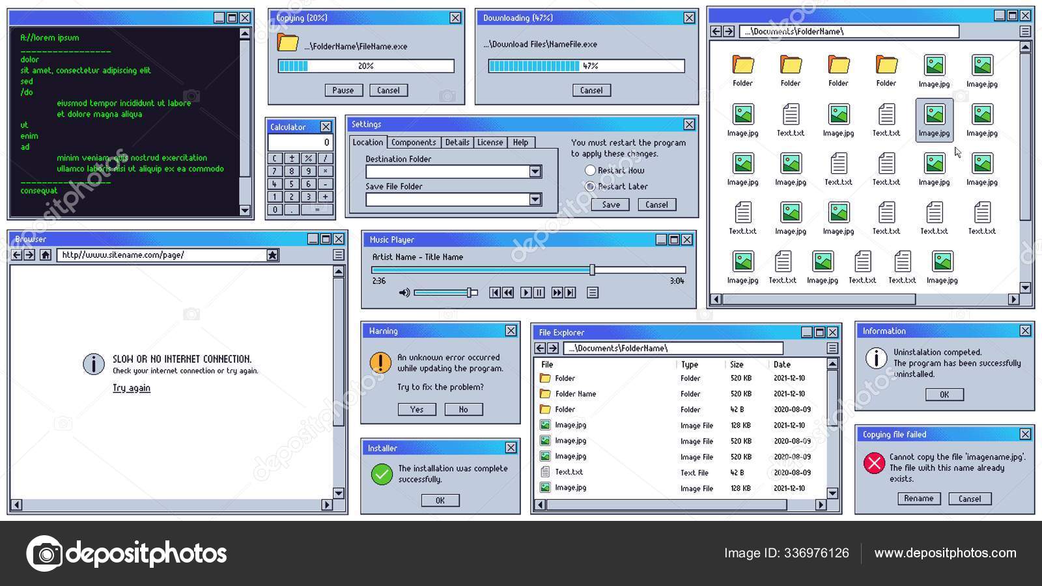The height and width of the screenshot is (586, 1042).
Task: Rewind the track in Music Player
Action: pos(508,293)
